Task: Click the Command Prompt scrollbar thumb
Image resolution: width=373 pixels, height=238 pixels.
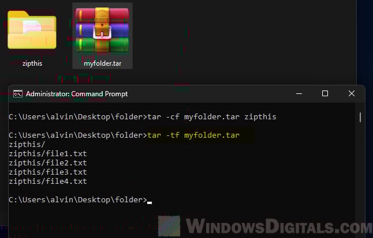Action: (x=360, y=118)
